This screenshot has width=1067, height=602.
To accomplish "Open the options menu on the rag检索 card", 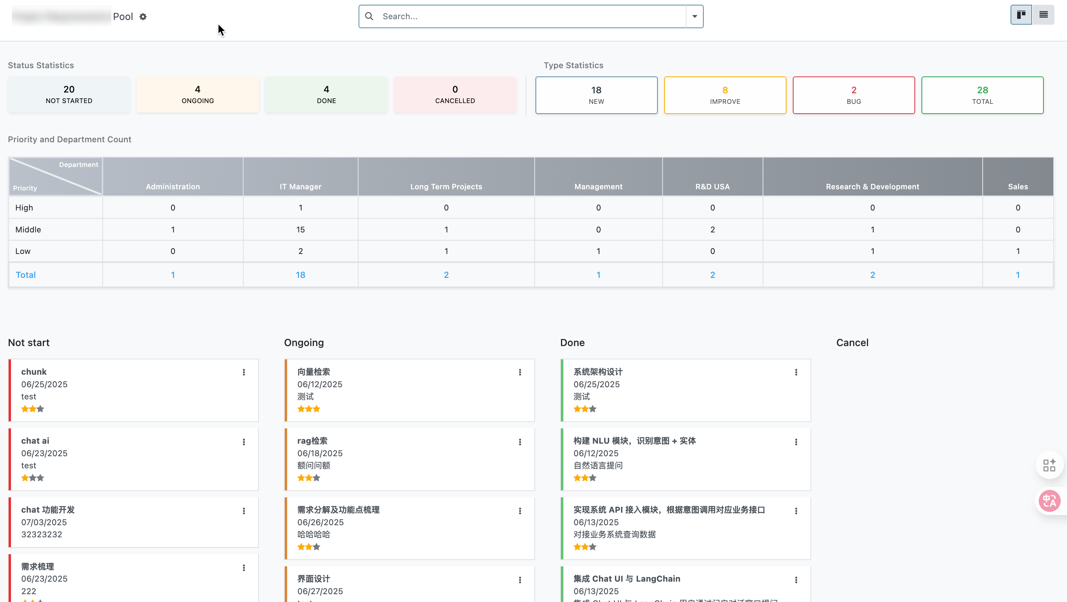I will pos(520,442).
